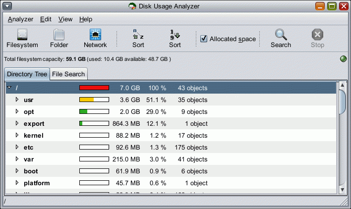Screen dimensions: 351x209
Task: Click the Search magnifier icon
Action: [x=281, y=35]
